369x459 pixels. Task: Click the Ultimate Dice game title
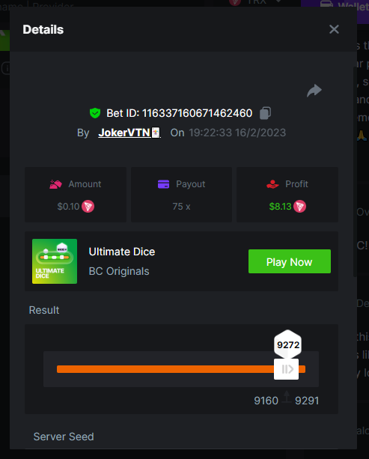click(122, 252)
